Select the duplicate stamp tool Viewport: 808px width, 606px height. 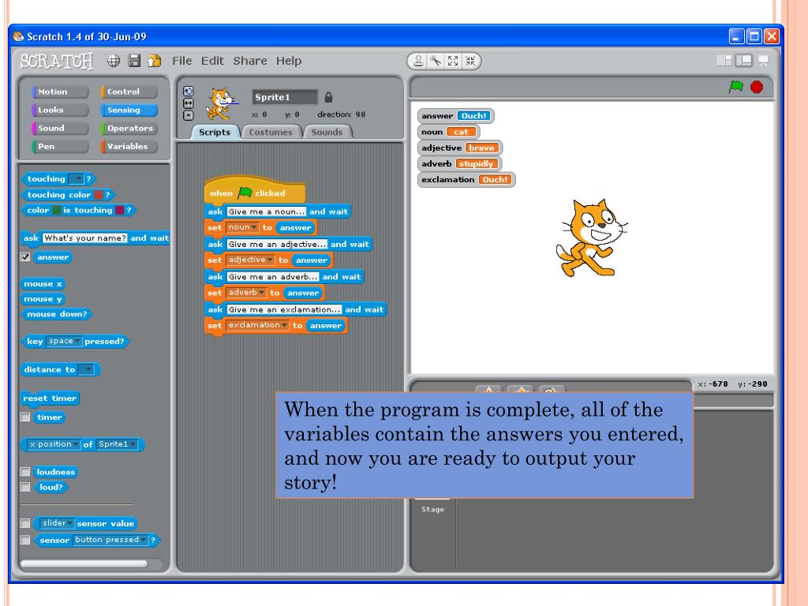point(418,62)
